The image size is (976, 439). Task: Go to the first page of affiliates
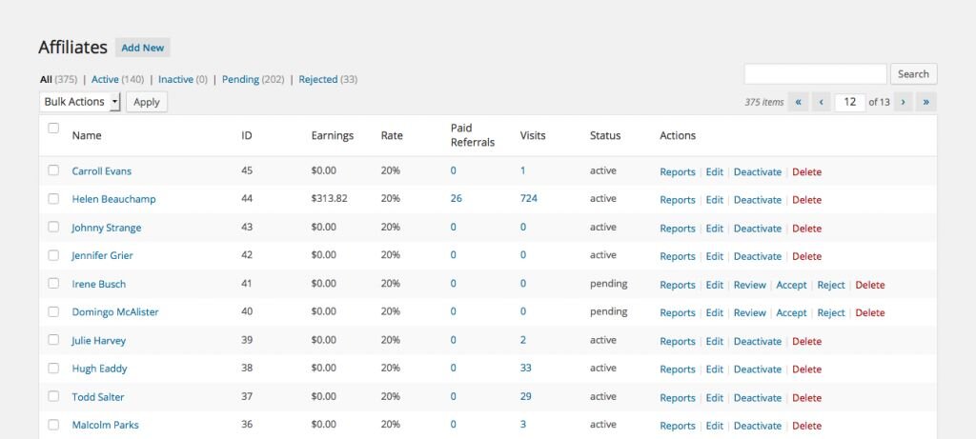800,102
